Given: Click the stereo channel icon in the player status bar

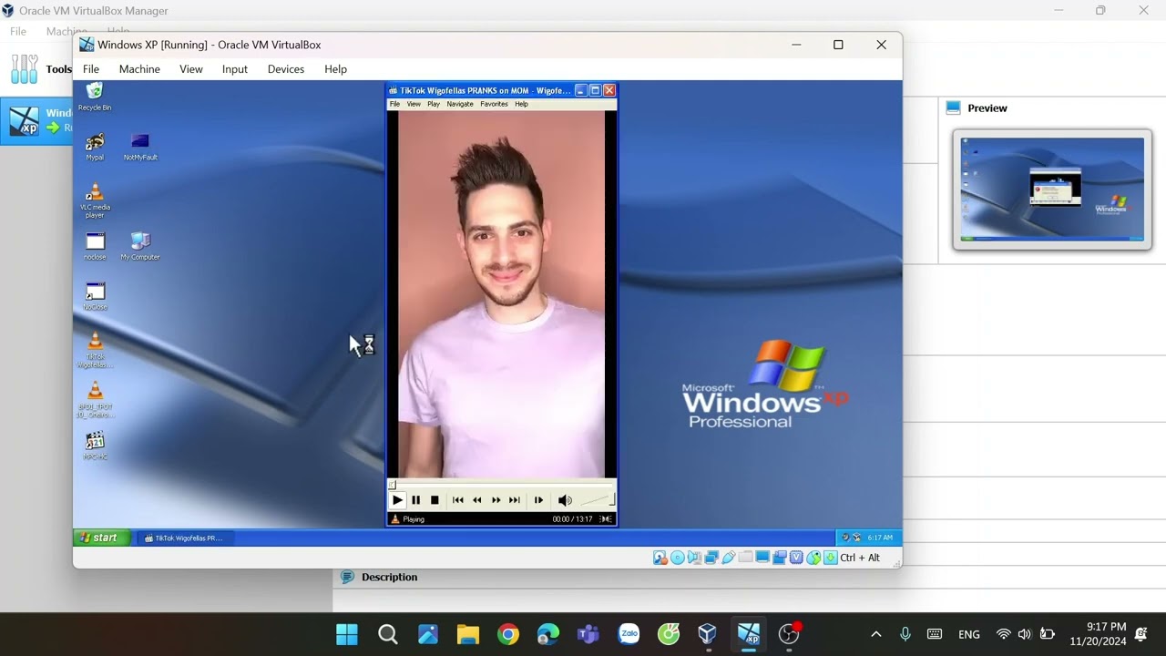Looking at the screenshot, I should (x=606, y=519).
